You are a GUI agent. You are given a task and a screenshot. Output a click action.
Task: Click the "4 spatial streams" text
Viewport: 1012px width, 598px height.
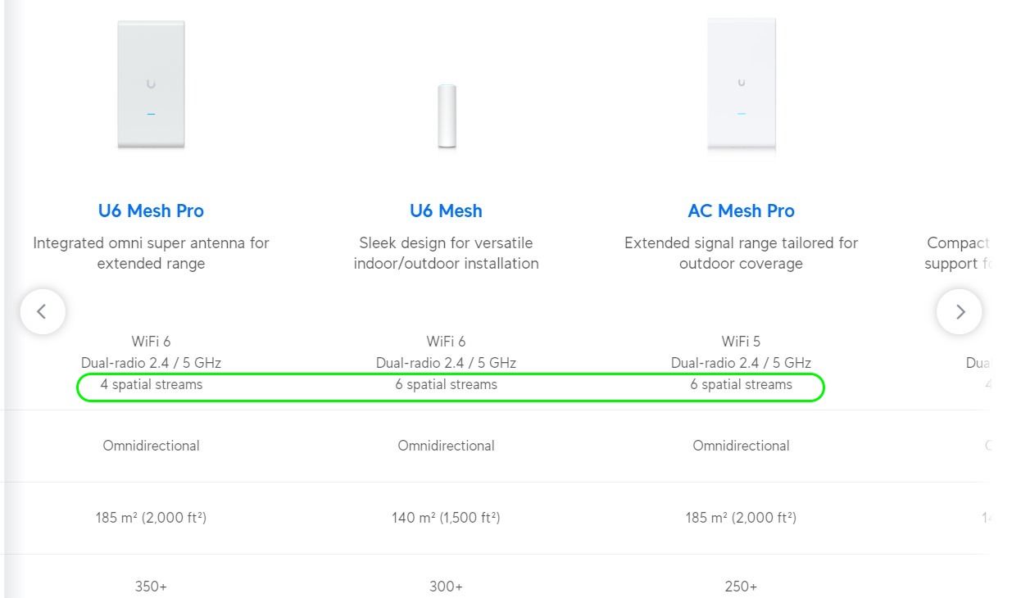pos(151,384)
